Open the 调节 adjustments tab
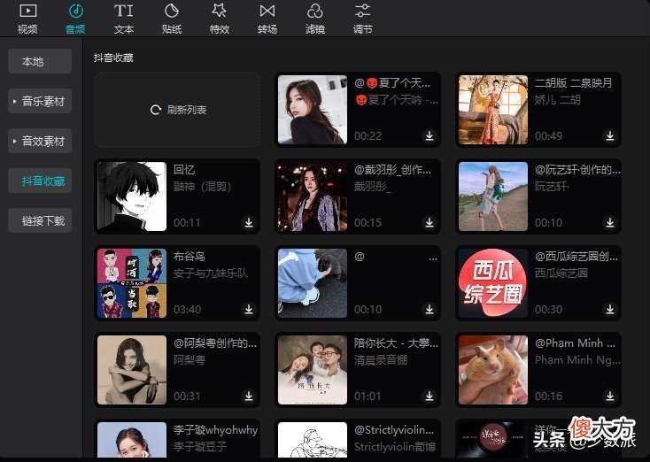The height and width of the screenshot is (462, 650). tap(363, 19)
